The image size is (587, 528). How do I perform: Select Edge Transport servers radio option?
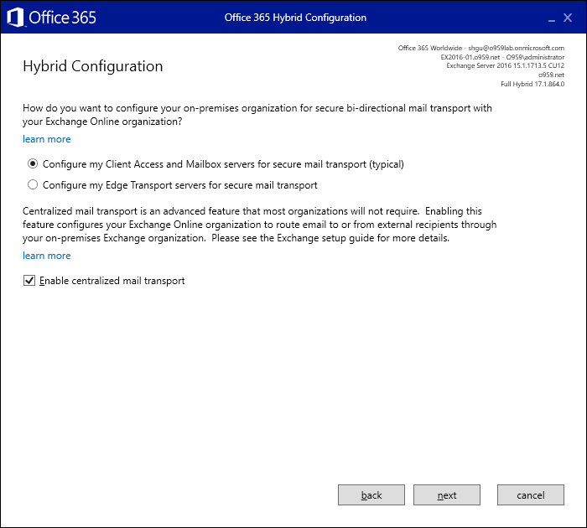33,185
